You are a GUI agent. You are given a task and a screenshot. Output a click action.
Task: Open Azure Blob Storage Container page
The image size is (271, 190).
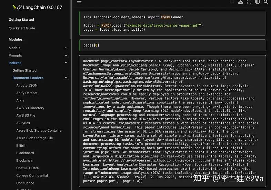39,131
